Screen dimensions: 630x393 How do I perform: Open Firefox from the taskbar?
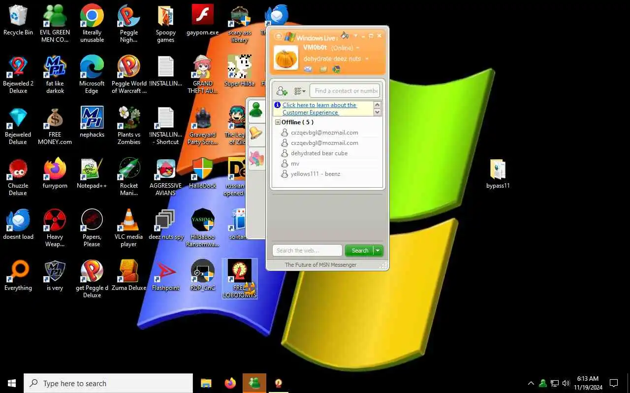pyautogui.click(x=230, y=383)
